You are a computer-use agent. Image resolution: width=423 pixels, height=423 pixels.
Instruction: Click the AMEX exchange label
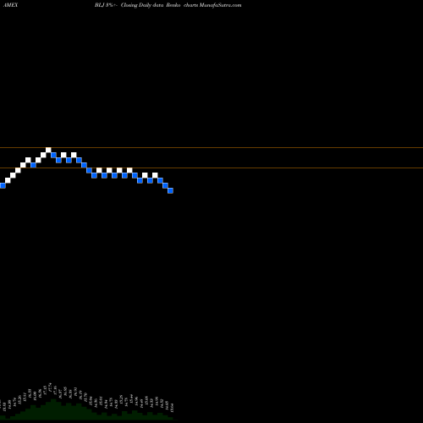click(10, 5)
